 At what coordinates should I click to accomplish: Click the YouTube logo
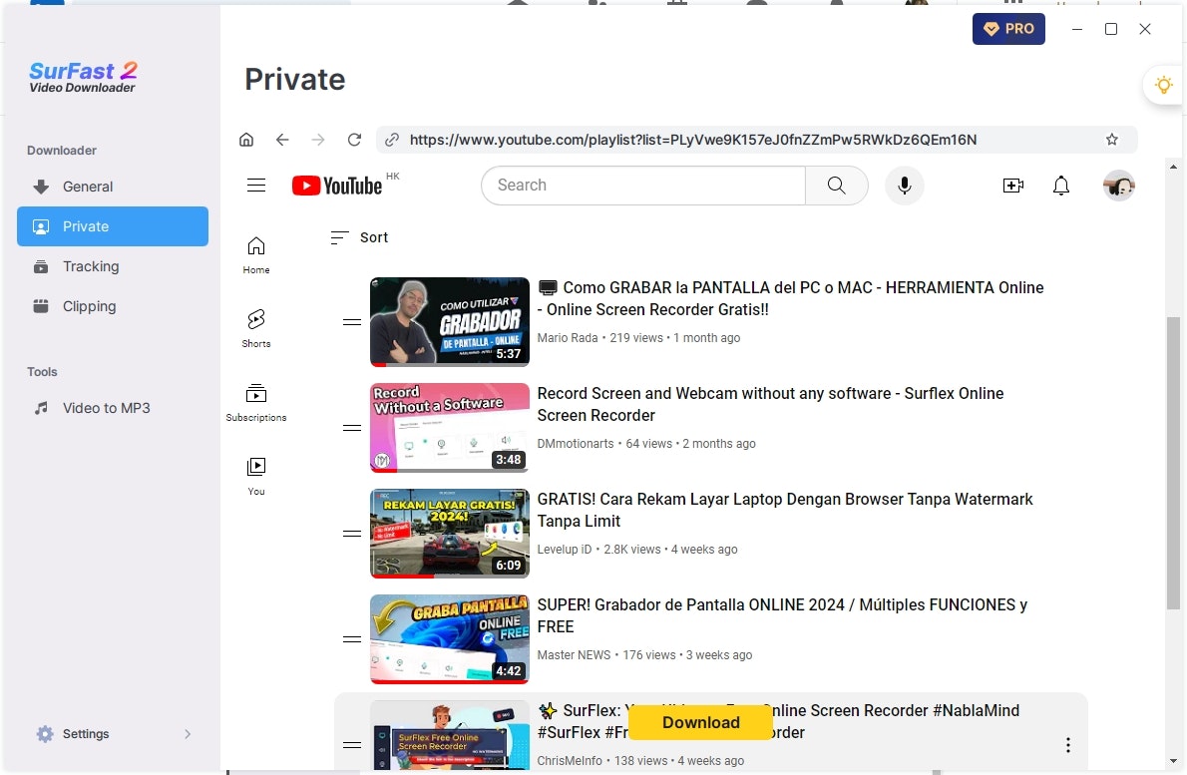[x=337, y=186]
